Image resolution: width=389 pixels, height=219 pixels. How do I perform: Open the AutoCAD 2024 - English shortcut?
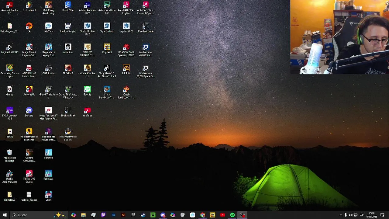tap(126, 8)
